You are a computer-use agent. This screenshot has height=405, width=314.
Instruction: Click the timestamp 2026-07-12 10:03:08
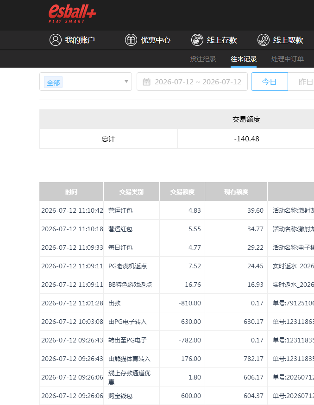coord(72,322)
